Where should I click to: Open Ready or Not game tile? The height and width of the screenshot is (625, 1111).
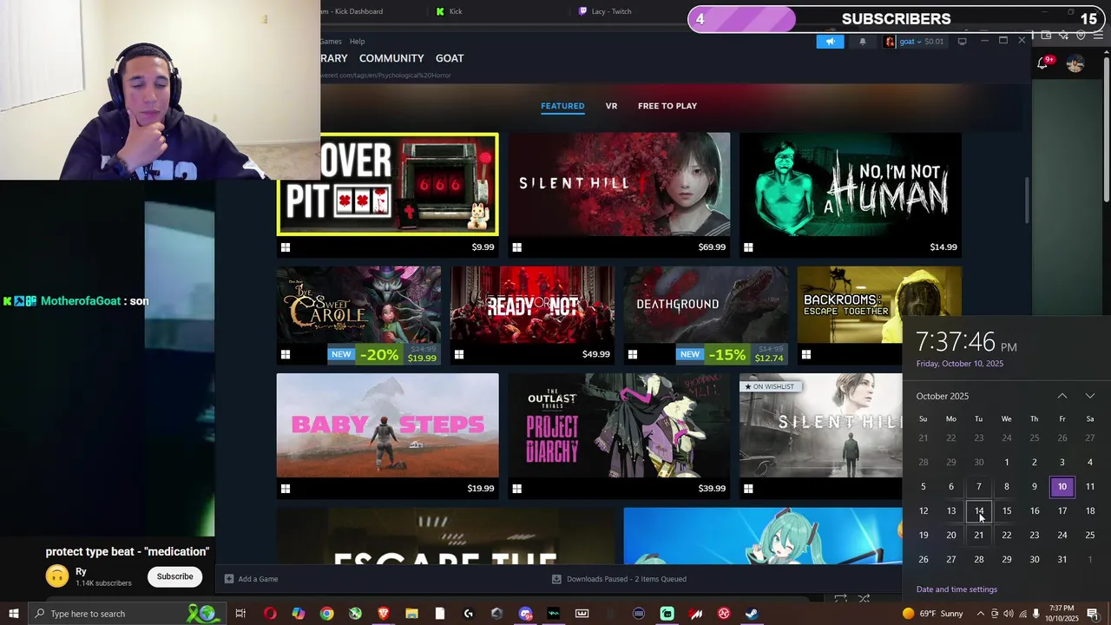(x=532, y=315)
